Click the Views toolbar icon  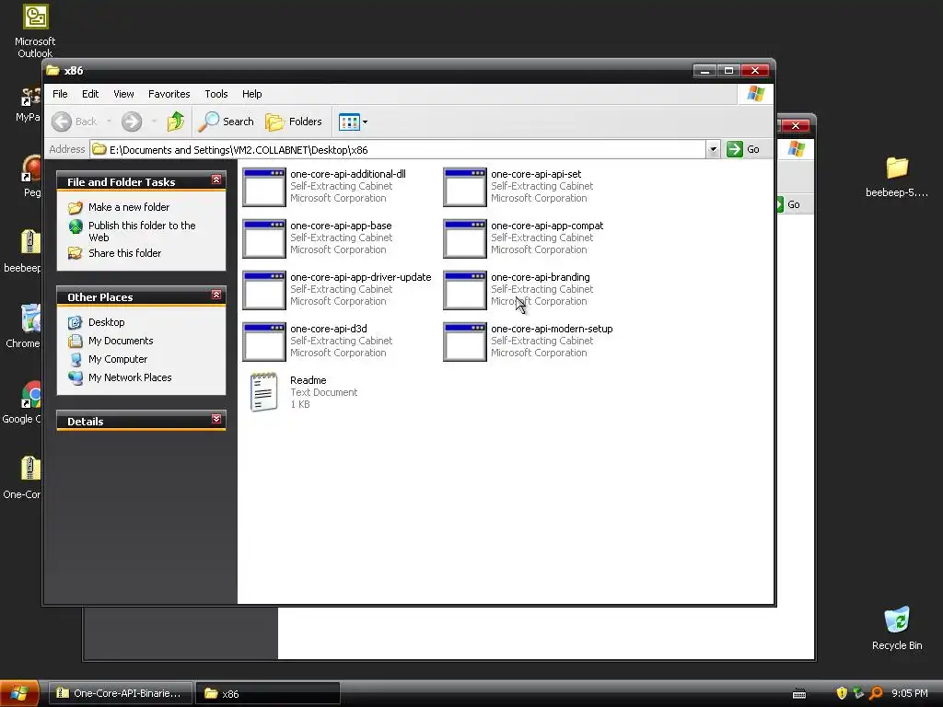tap(349, 122)
